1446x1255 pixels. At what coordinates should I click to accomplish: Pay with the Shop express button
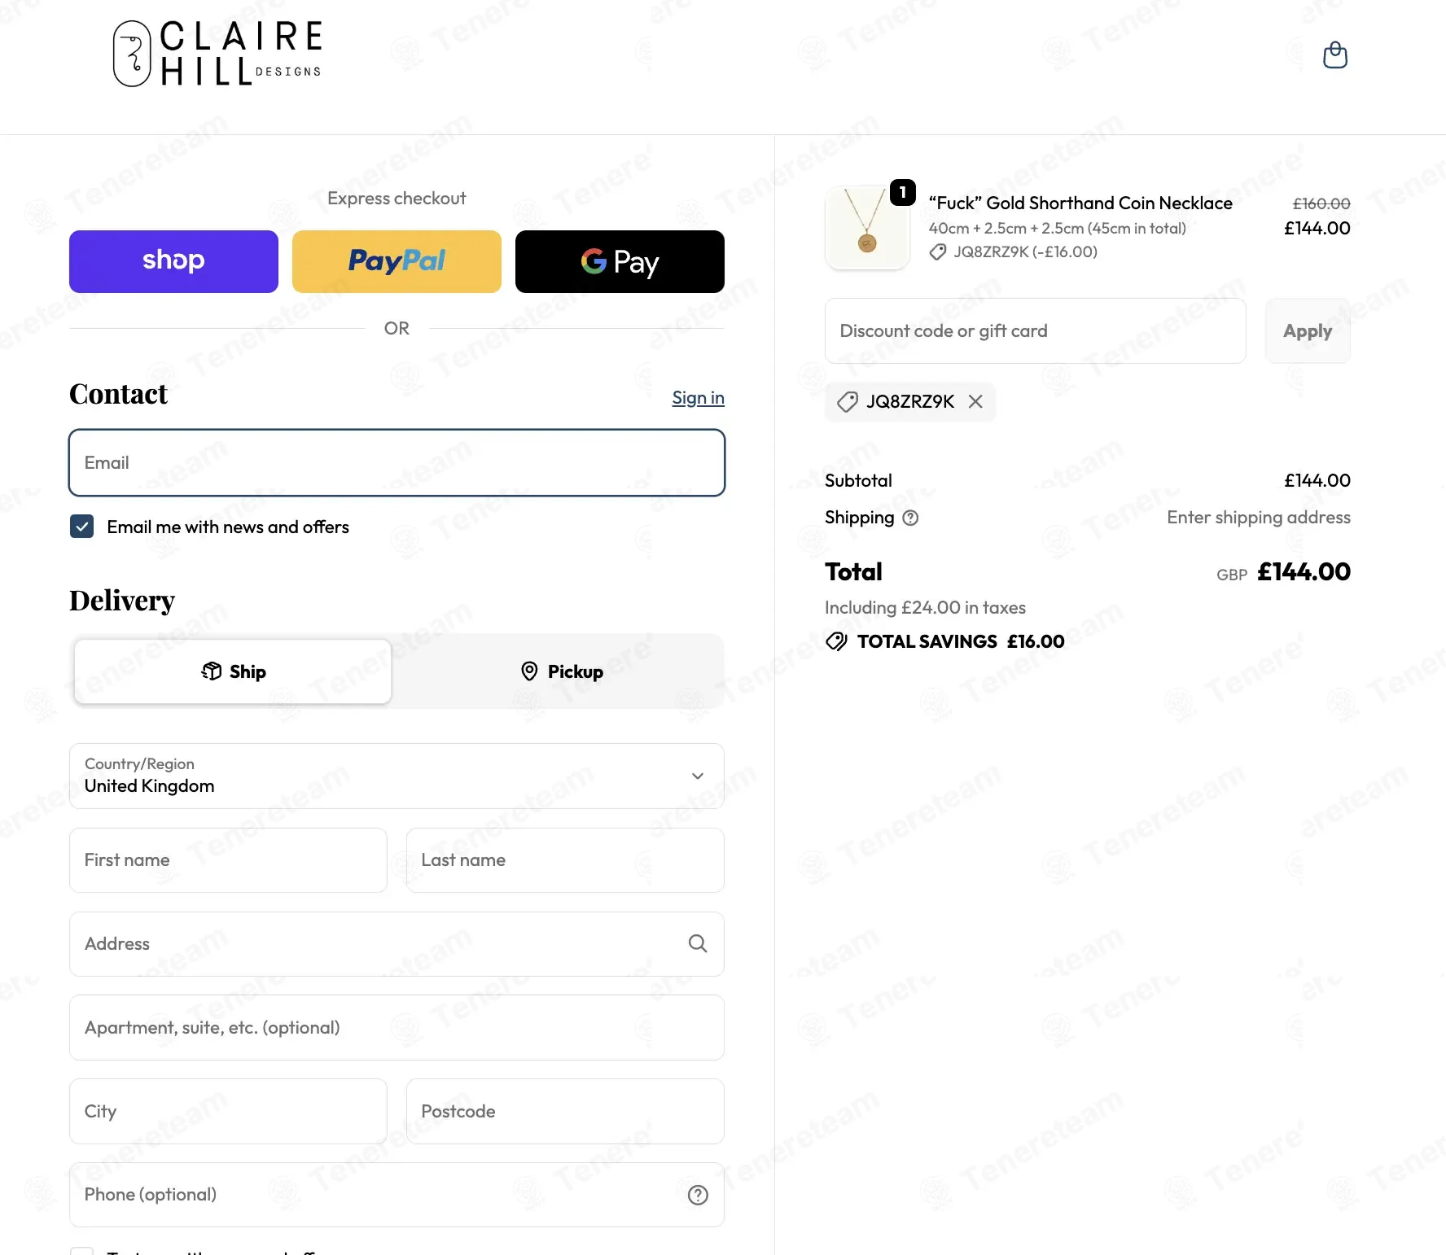tap(173, 261)
